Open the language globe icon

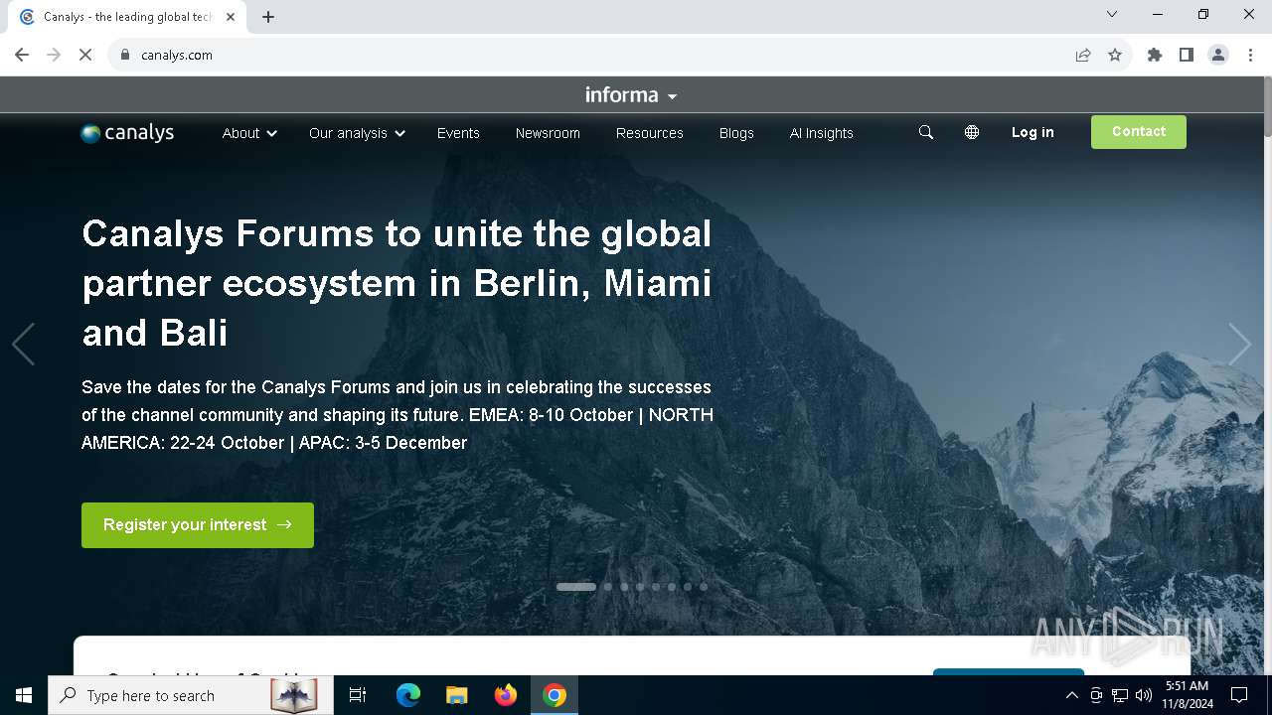point(972,132)
